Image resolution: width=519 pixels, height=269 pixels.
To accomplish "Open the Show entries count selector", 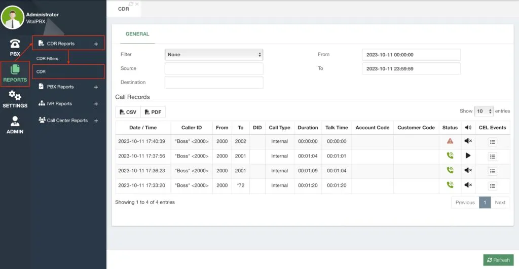I will [484, 111].
